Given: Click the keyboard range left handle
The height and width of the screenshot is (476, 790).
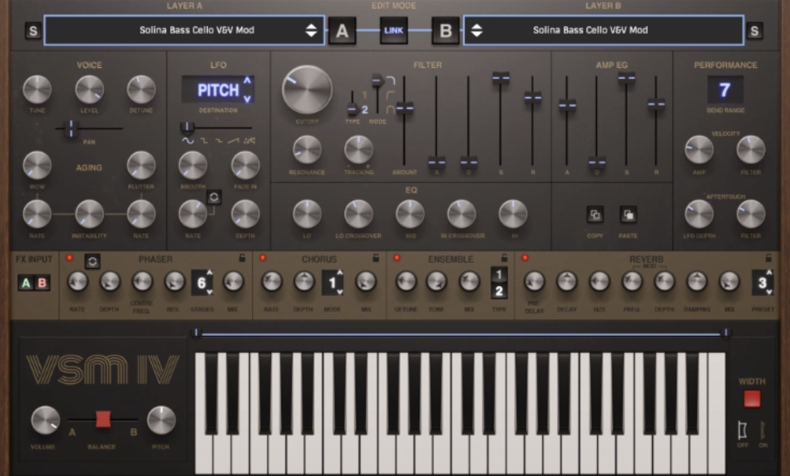Looking at the screenshot, I should (x=196, y=333).
